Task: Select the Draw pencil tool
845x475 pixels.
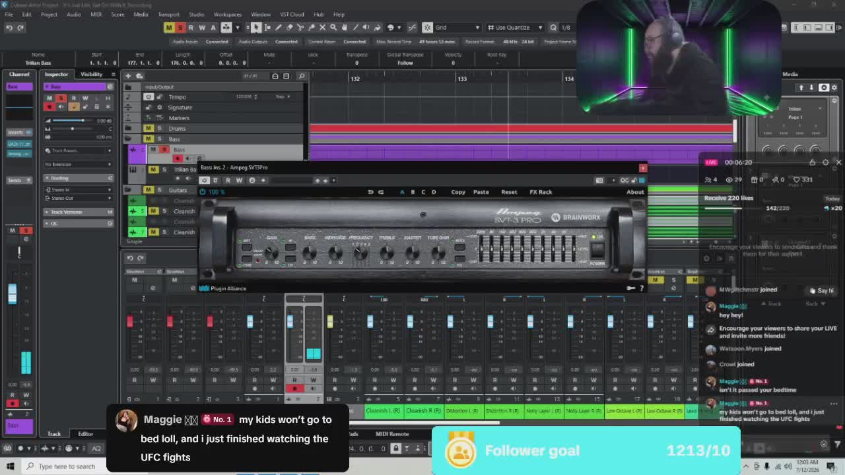Action: click(279, 28)
